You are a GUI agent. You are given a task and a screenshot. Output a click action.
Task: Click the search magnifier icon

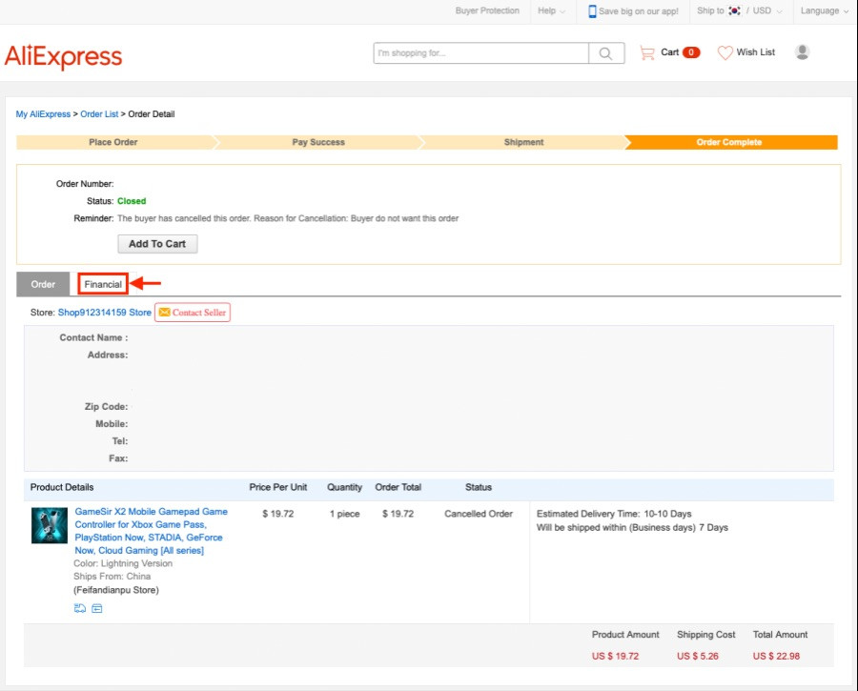605,53
